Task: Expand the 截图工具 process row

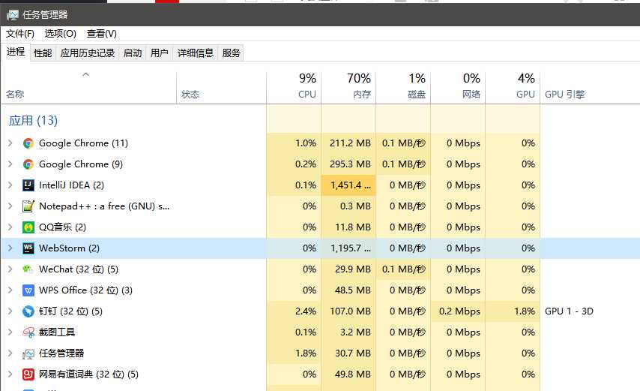Action: (x=10, y=332)
